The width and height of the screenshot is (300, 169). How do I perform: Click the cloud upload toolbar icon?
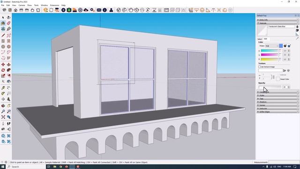(x=86, y=10)
